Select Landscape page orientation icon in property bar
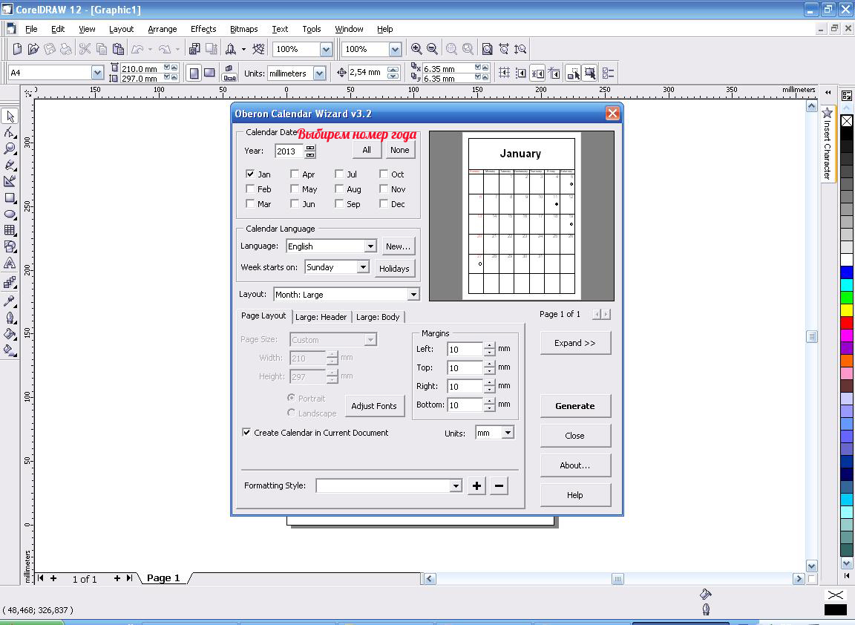 coord(209,73)
